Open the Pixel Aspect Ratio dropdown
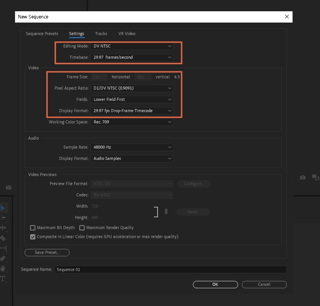 click(132, 88)
